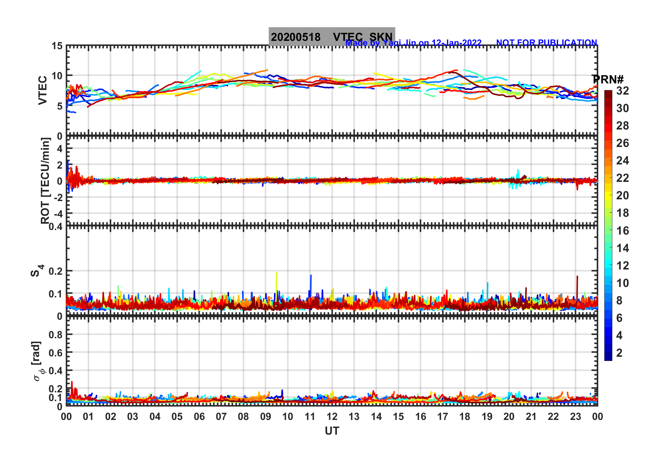The width and height of the screenshot is (664, 451).
Task: Click the x-axis hour label '05'
Action: (x=177, y=416)
